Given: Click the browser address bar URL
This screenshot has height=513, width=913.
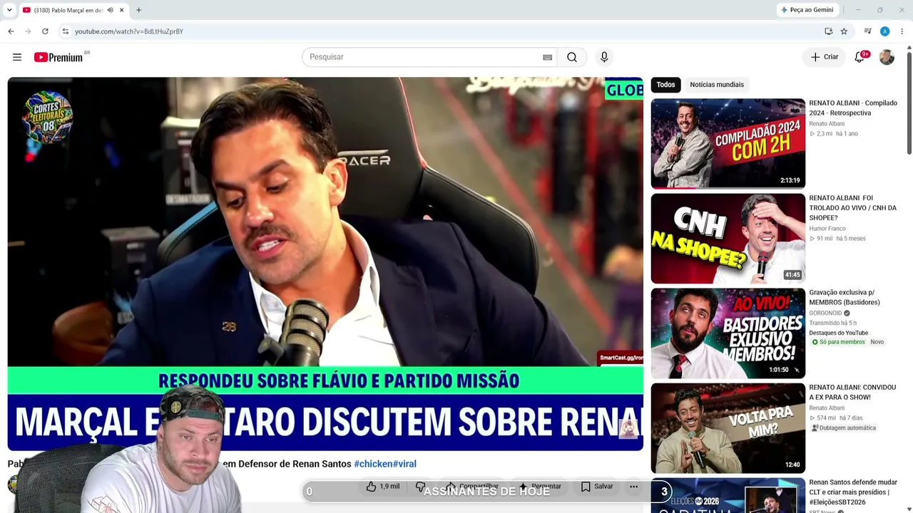Looking at the screenshot, I should [x=129, y=31].
